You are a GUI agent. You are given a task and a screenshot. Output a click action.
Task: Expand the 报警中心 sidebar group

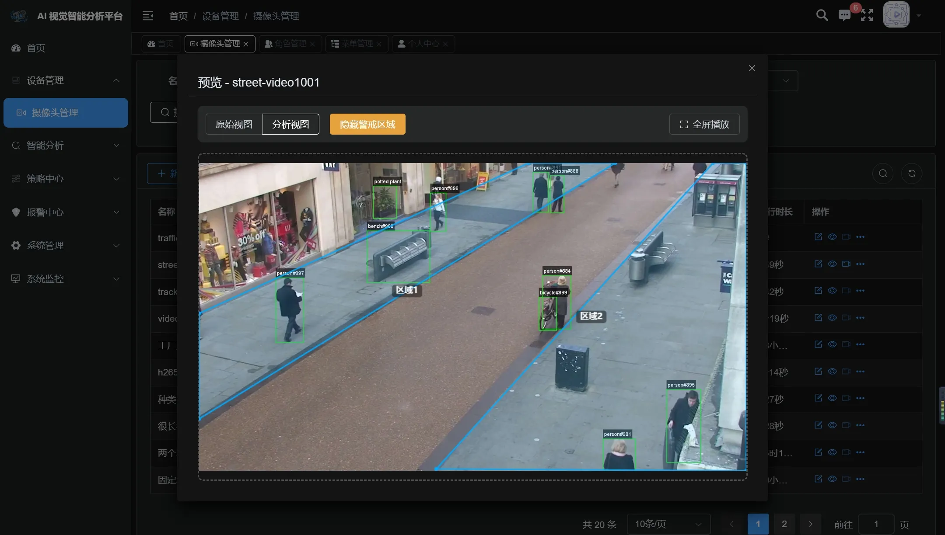click(x=66, y=212)
